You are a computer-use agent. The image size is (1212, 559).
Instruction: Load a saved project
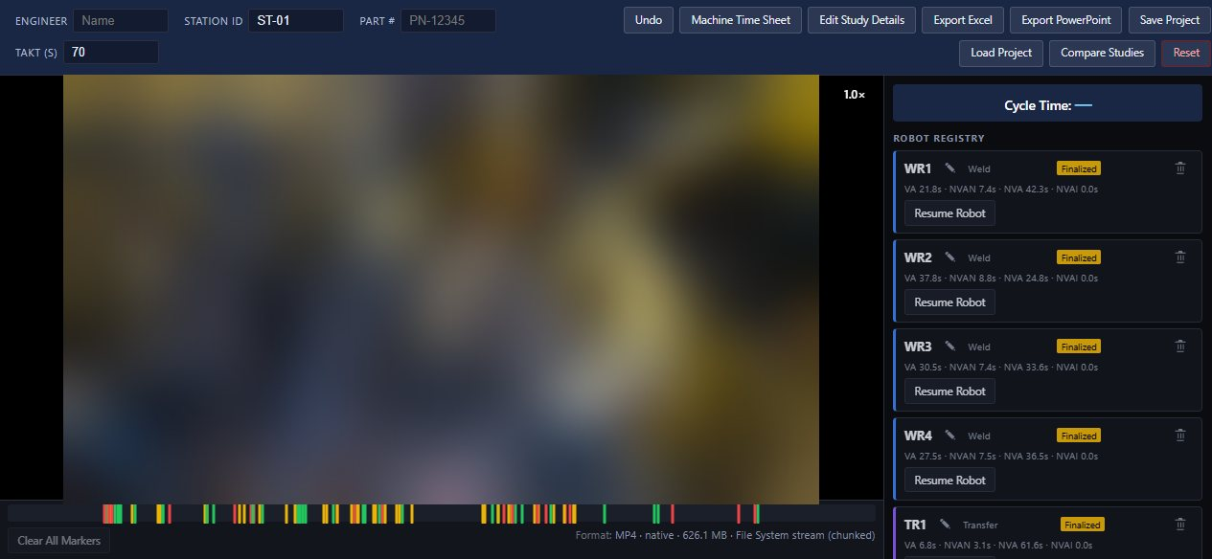1001,53
